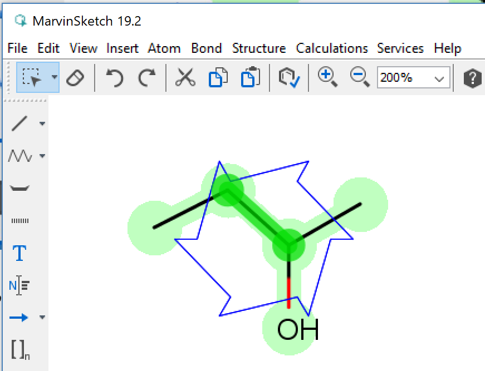Pick the Eraser tool
The height and width of the screenshot is (371, 485).
pyautogui.click(x=75, y=78)
